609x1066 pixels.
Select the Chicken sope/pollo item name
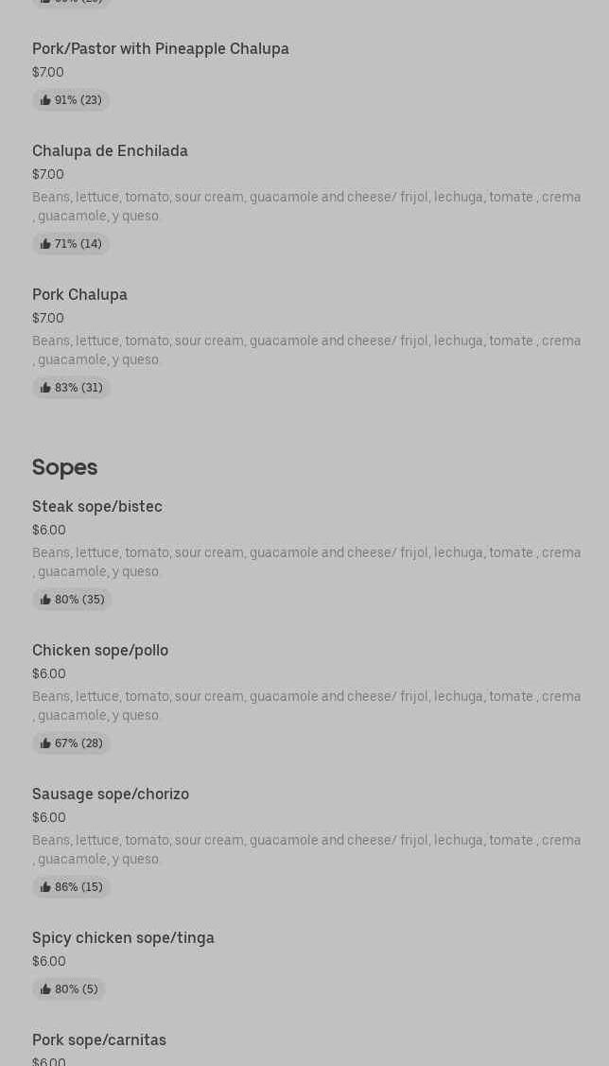coord(100,651)
